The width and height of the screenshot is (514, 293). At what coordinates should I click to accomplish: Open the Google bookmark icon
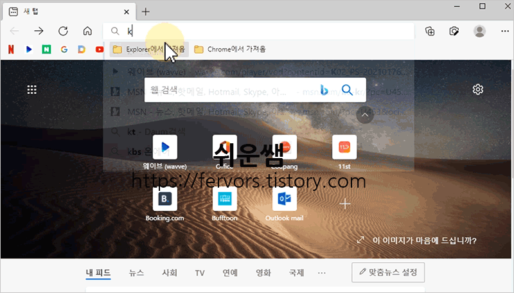coord(64,49)
